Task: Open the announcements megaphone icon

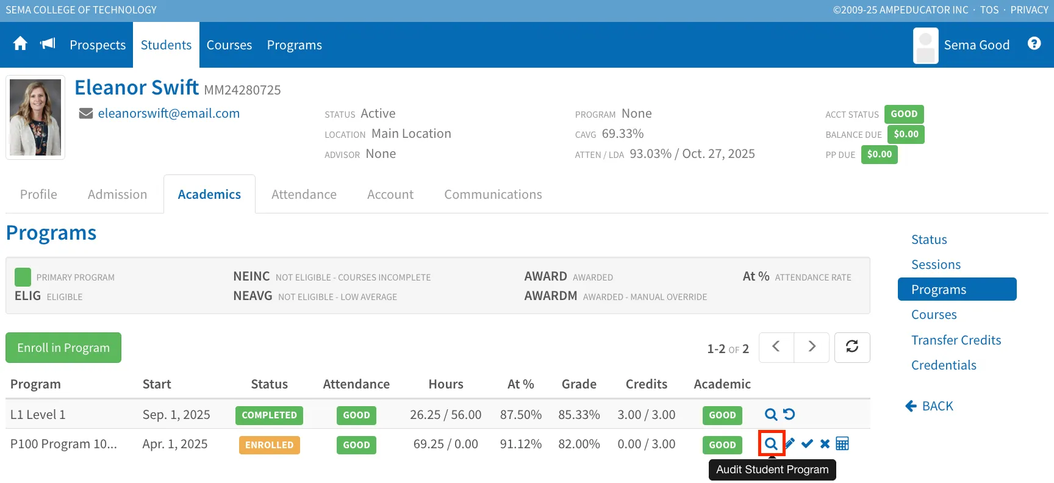Action: 48,43
